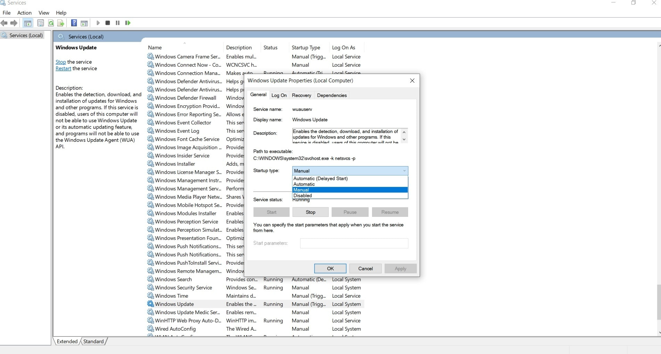Switch to the Log On tab
This screenshot has height=354, width=661.
pos(279,95)
